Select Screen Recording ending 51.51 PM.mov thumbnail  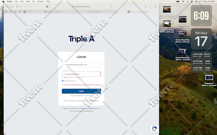point(183,52)
